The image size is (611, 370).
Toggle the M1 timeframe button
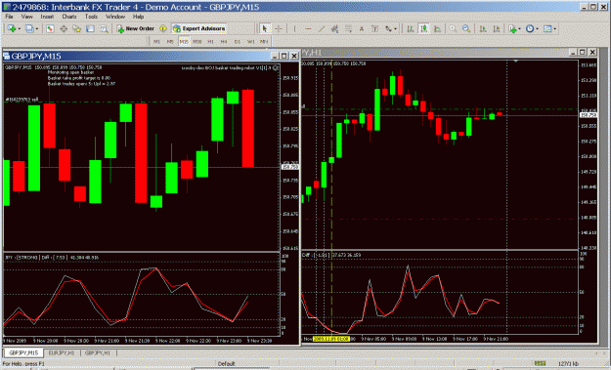click(156, 41)
